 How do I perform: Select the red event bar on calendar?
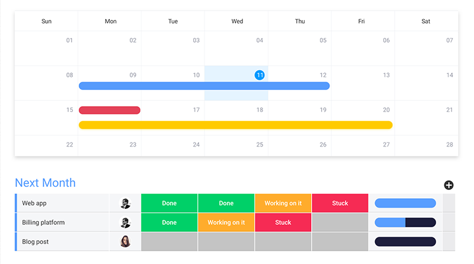click(x=110, y=110)
